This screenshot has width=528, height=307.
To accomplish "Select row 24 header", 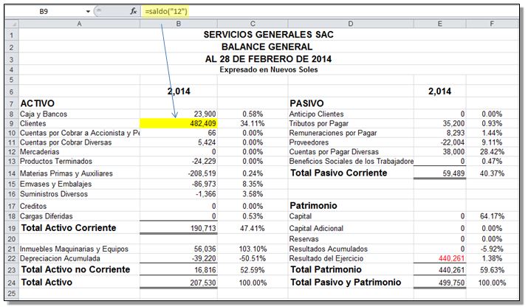I will pyautogui.click(x=12, y=283).
